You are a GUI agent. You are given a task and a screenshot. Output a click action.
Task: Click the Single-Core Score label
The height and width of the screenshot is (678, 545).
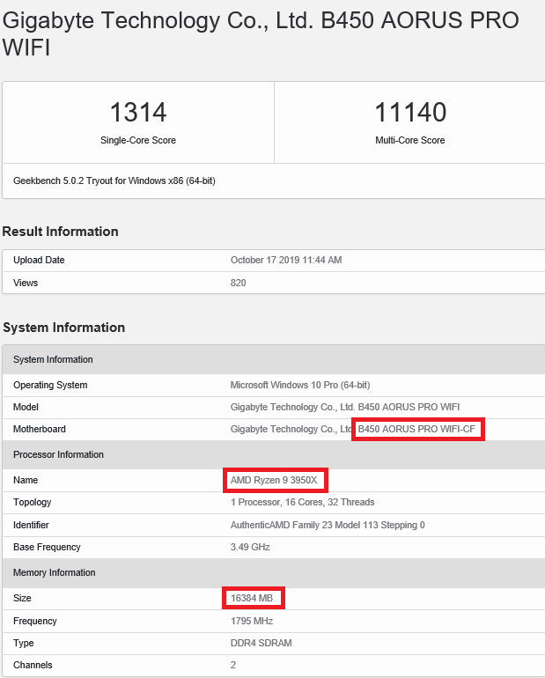point(138,140)
